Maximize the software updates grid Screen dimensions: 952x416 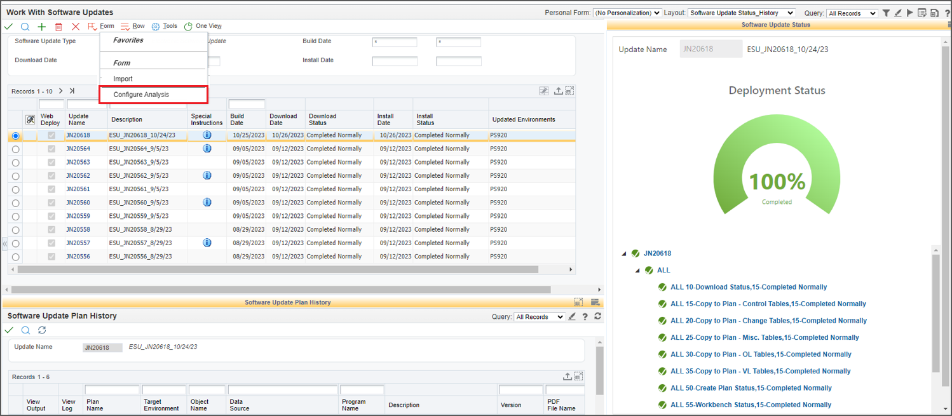click(x=569, y=91)
